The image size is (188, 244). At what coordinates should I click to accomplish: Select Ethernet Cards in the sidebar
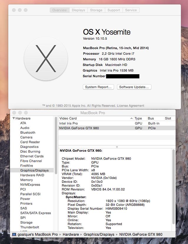[32, 156]
